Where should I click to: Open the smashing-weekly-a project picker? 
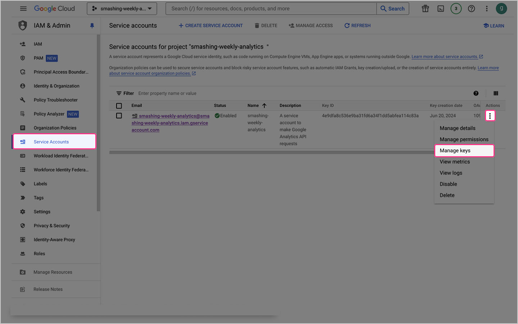coord(122,8)
